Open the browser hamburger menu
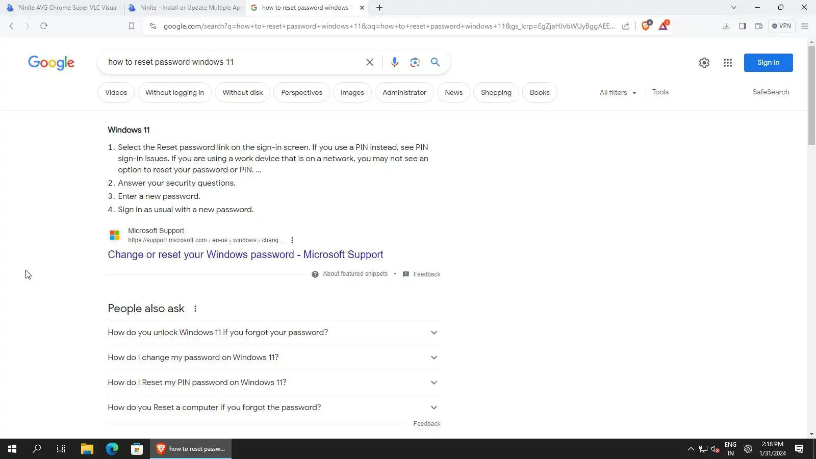Image resolution: width=816 pixels, height=459 pixels. point(805,26)
